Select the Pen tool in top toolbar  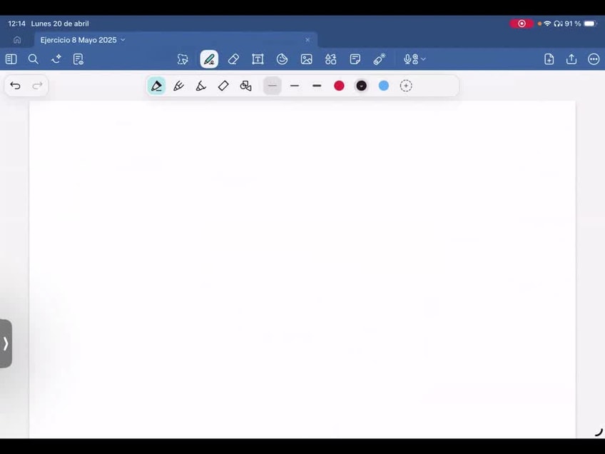pos(209,59)
